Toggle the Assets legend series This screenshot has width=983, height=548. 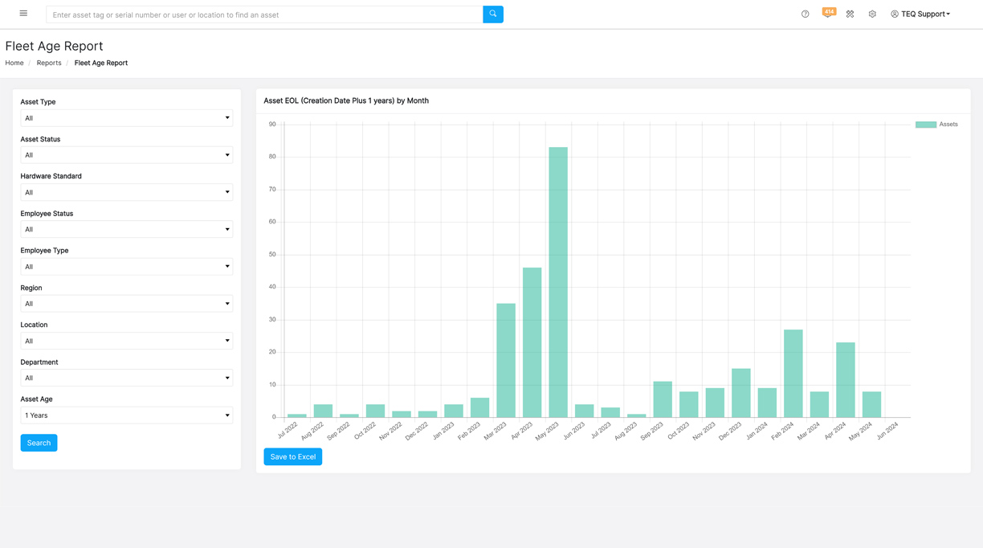pos(936,125)
